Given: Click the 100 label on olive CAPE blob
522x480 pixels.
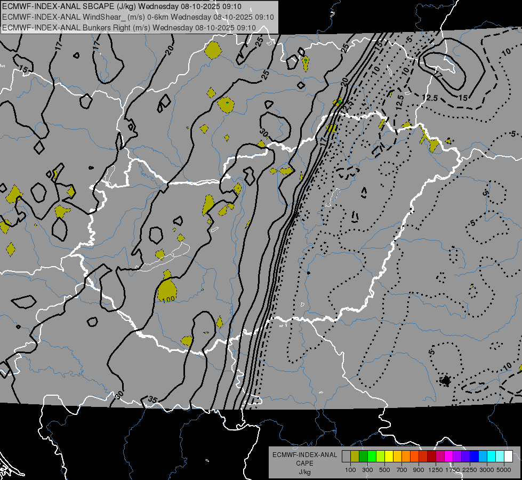Looking at the screenshot, I should tap(168, 299).
